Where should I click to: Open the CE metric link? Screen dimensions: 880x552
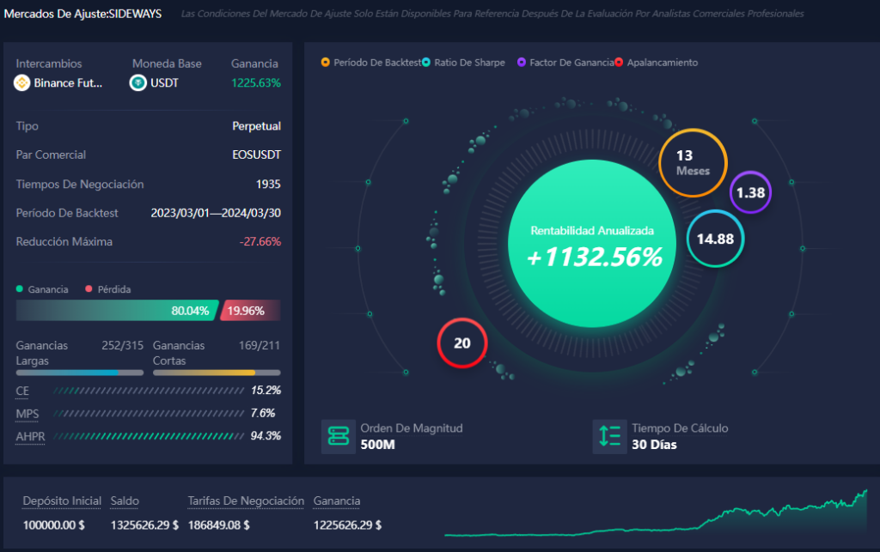tap(21, 391)
